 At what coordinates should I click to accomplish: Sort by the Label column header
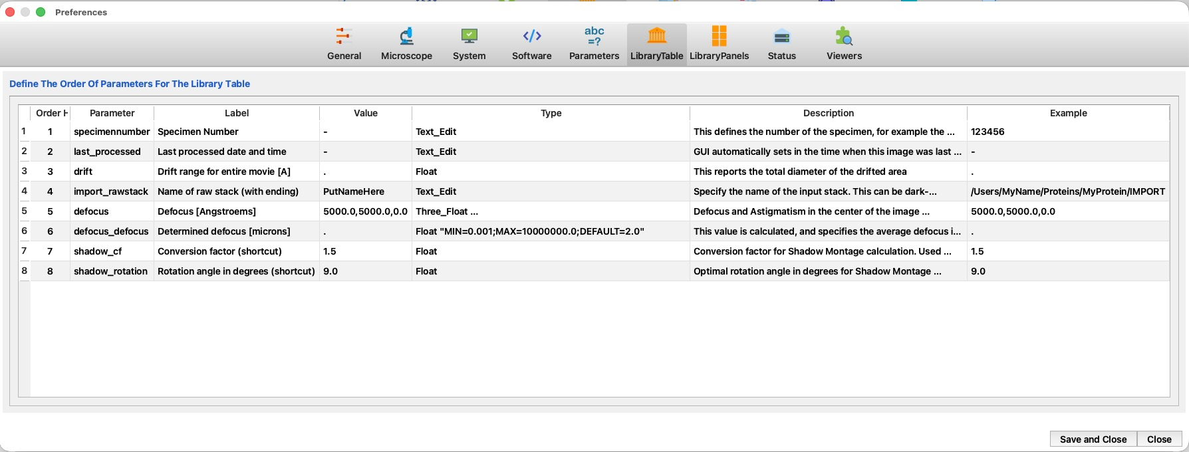click(x=237, y=113)
